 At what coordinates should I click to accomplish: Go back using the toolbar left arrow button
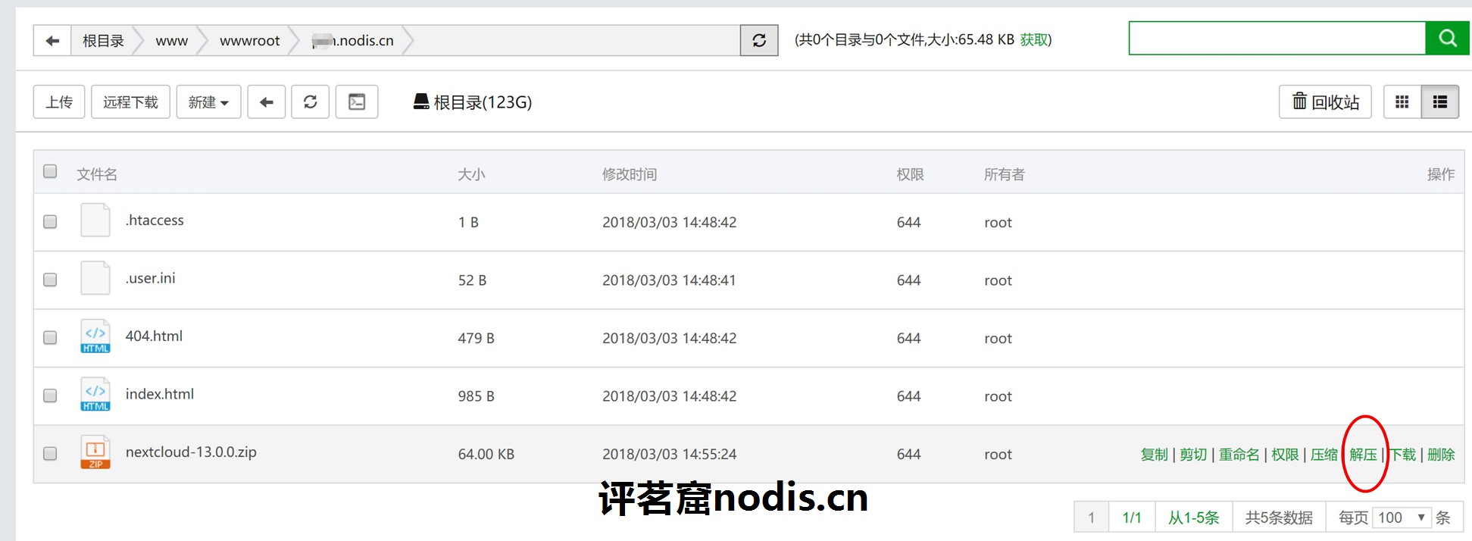(x=267, y=102)
